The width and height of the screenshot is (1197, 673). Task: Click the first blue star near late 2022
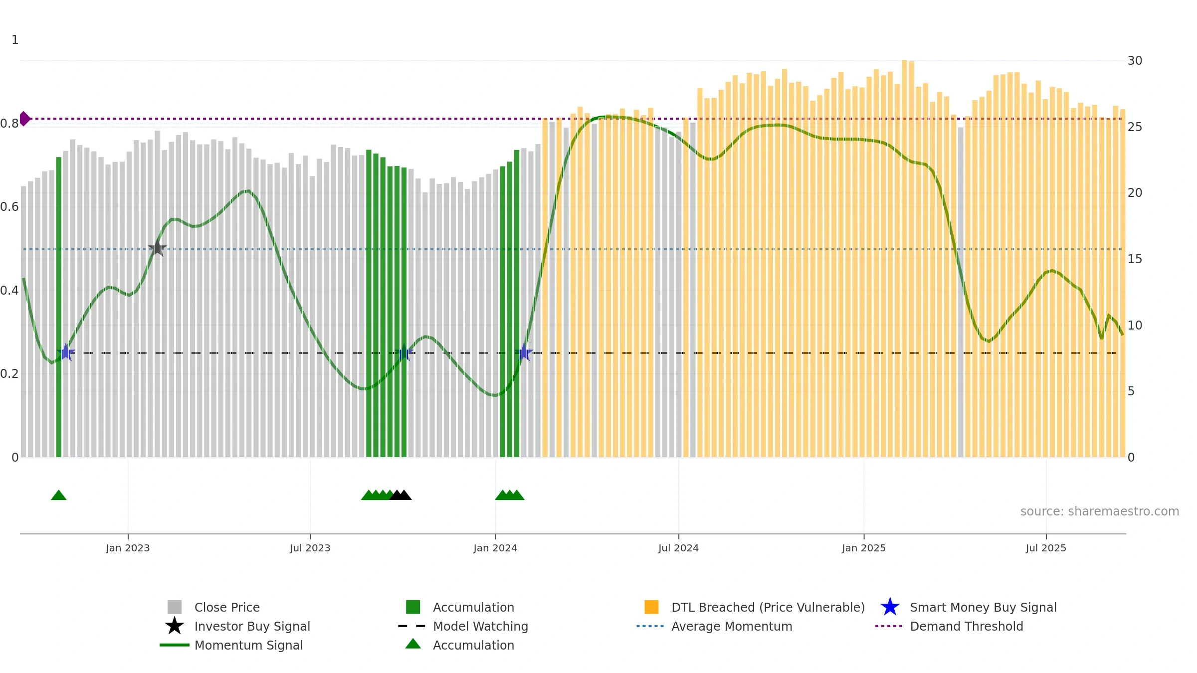point(66,352)
